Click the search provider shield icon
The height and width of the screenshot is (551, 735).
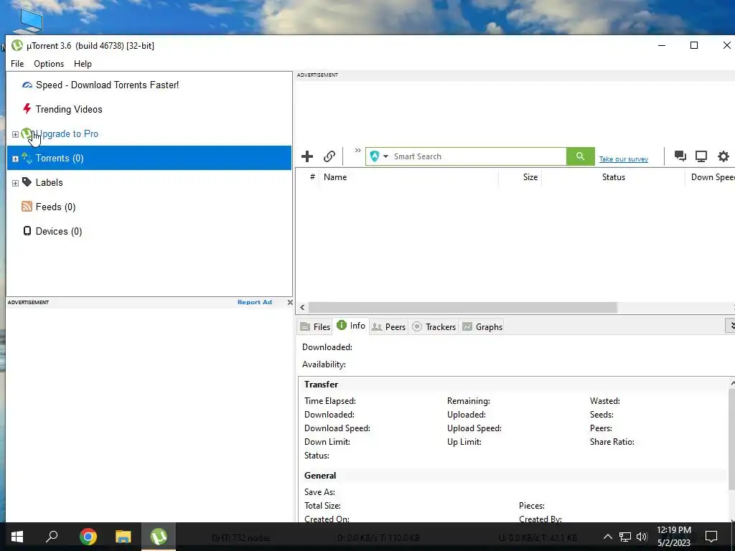point(375,156)
